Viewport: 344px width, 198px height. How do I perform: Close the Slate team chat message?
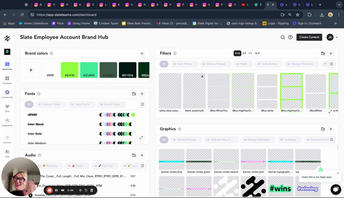[338, 173]
